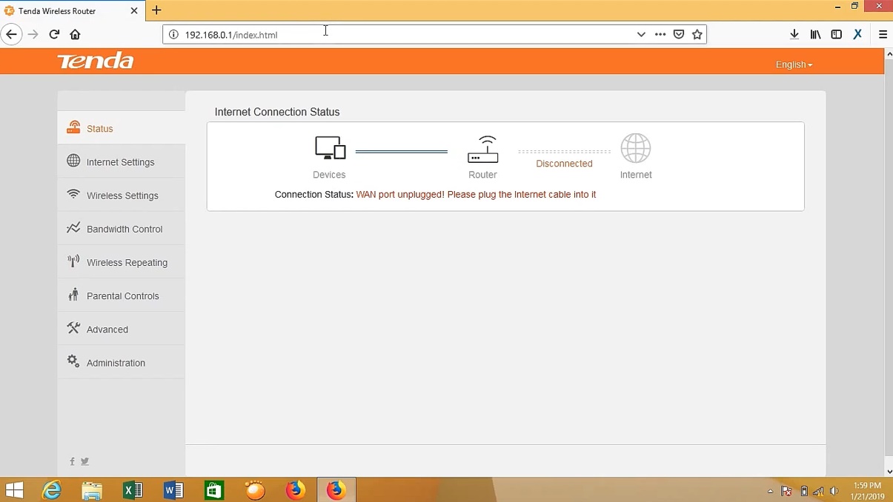
Task: Open the orange circle app on taskbar
Action: click(255, 490)
